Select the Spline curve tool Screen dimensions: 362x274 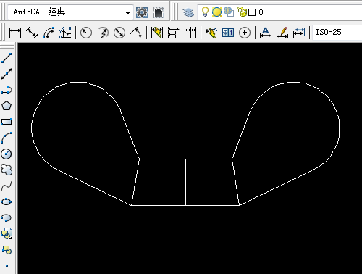pos(7,186)
